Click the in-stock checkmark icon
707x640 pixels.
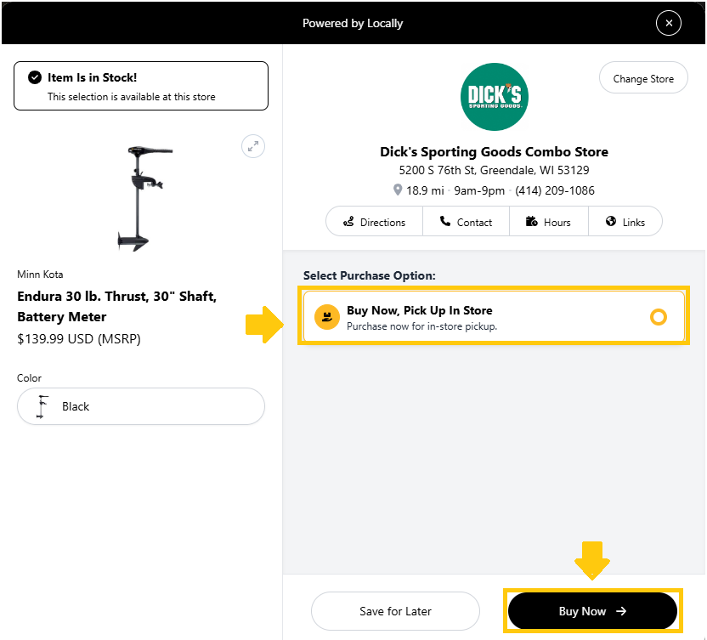[x=35, y=77]
